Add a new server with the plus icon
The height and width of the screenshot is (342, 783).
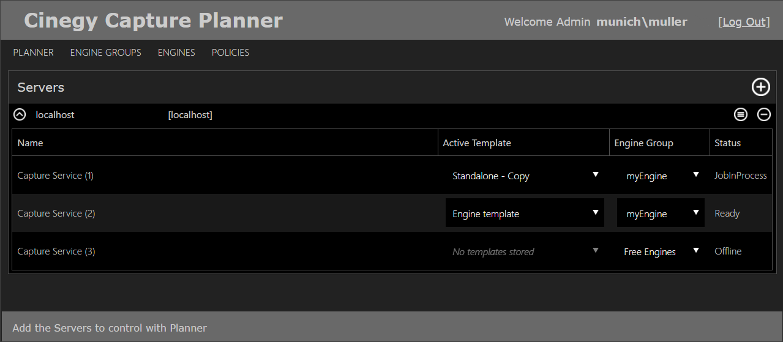point(760,87)
